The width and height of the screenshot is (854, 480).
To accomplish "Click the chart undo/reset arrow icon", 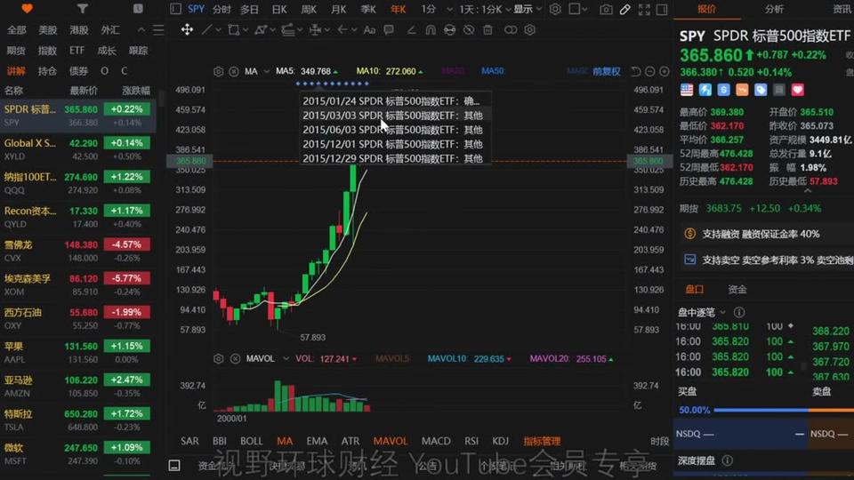I will (x=635, y=71).
